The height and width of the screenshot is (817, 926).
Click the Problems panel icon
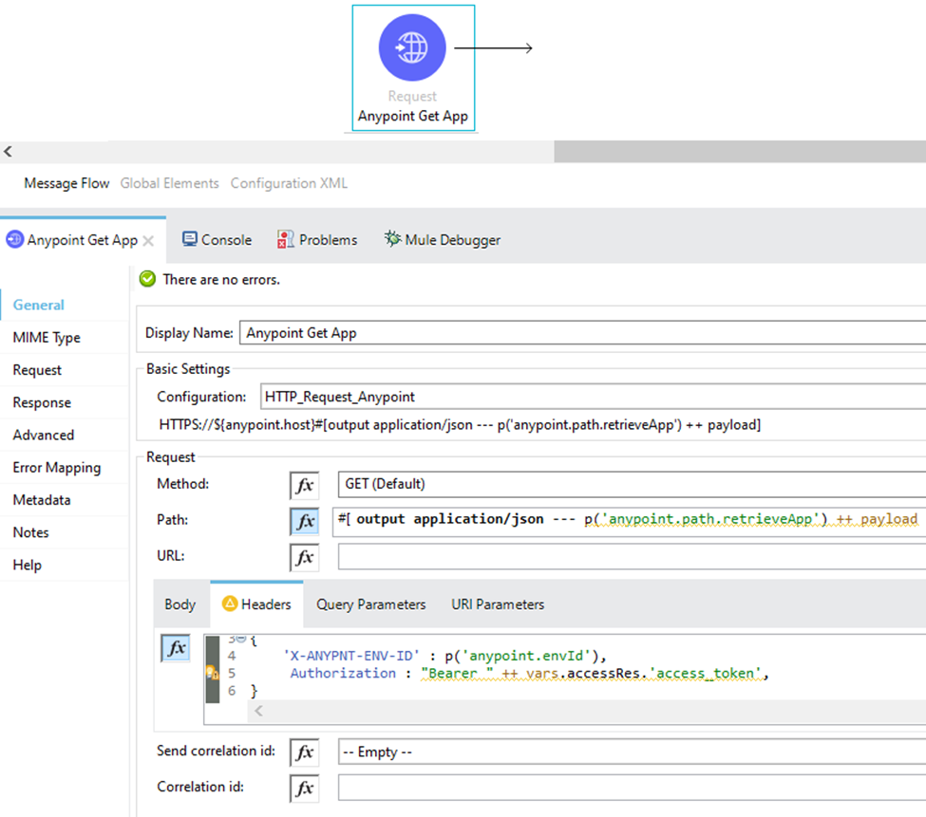[286, 239]
